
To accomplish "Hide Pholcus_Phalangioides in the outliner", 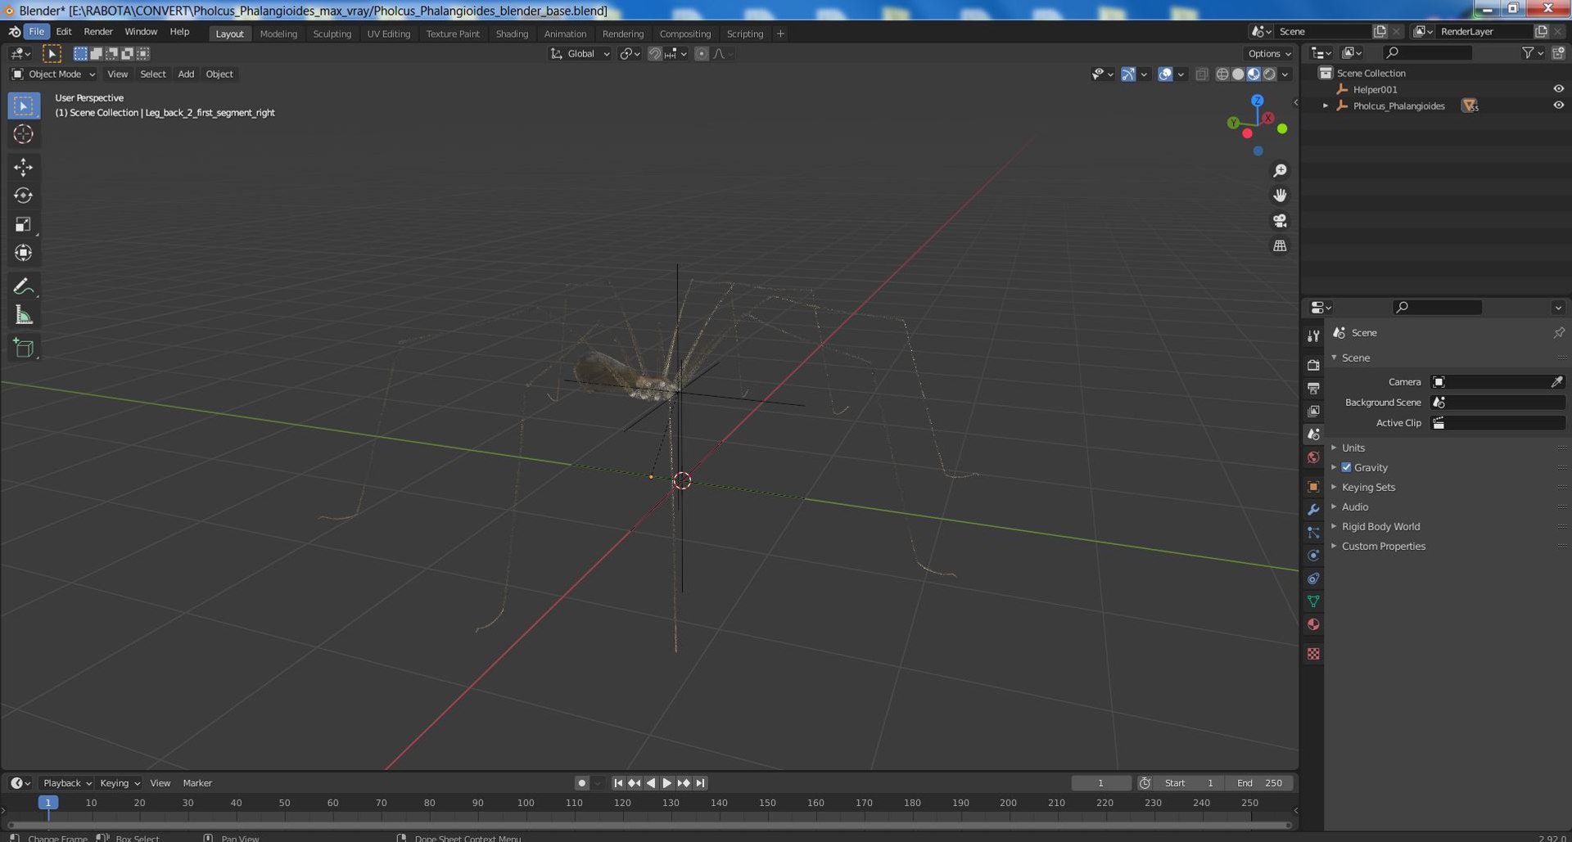I will tap(1558, 106).
